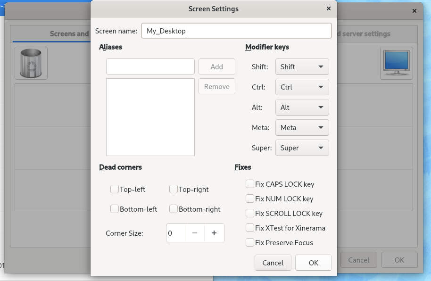Expand the Meta modifier dropdown
Image resolution: width=431 pixels, height=281 pixels.
tap(302, 128)
